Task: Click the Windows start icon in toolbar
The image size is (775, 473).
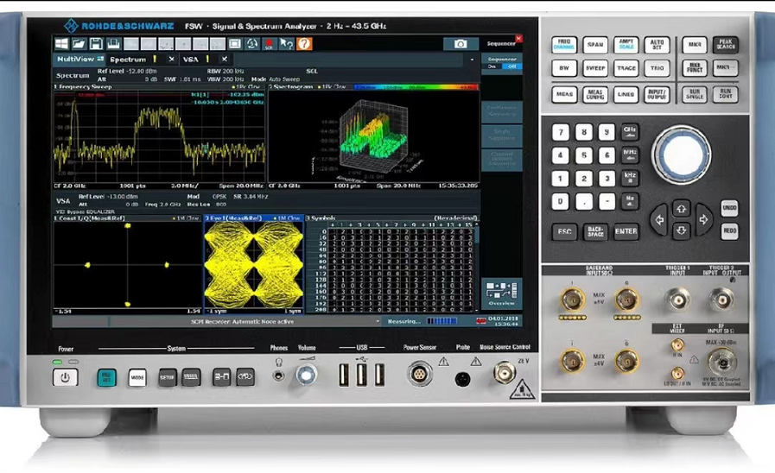Action: tap(62, 43)
